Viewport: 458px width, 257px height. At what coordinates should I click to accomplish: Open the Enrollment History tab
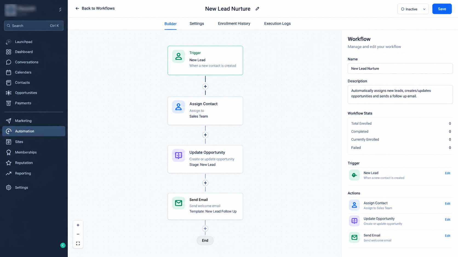click(234, 24)
